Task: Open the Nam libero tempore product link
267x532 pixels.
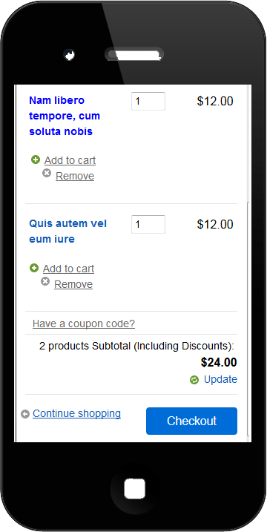Action: [x=65, y=116]
